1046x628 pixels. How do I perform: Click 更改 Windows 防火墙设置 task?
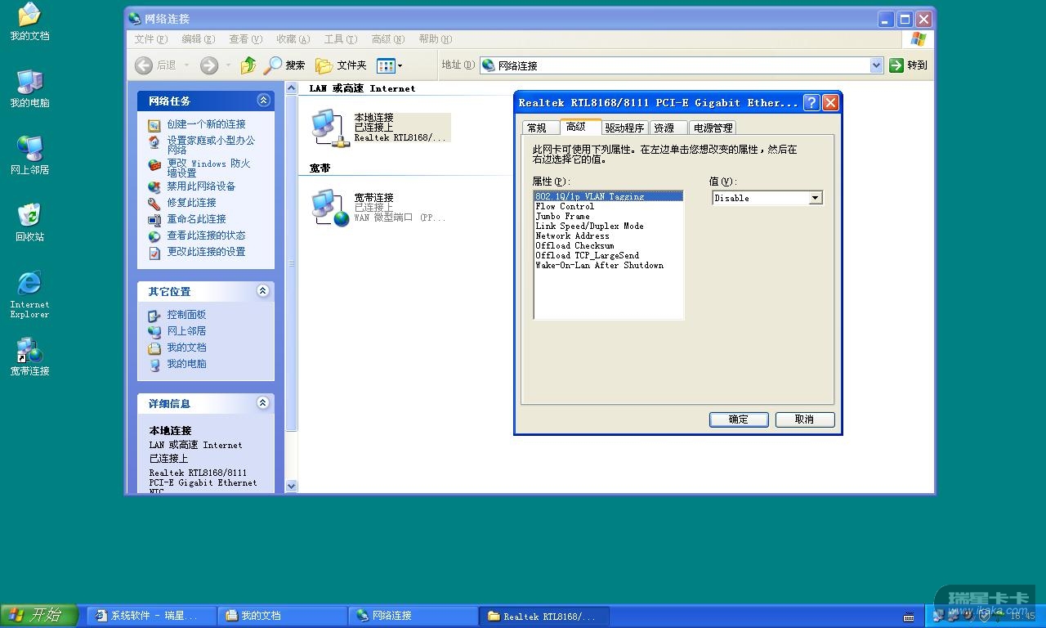(208, 168)
